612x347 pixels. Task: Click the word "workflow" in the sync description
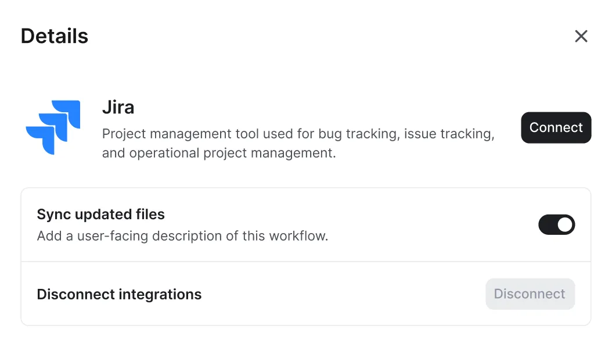point(298,237)
